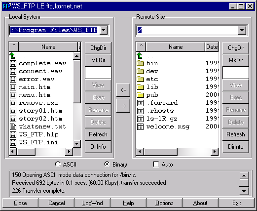Open the local directory path dropdown

point(104,30)
